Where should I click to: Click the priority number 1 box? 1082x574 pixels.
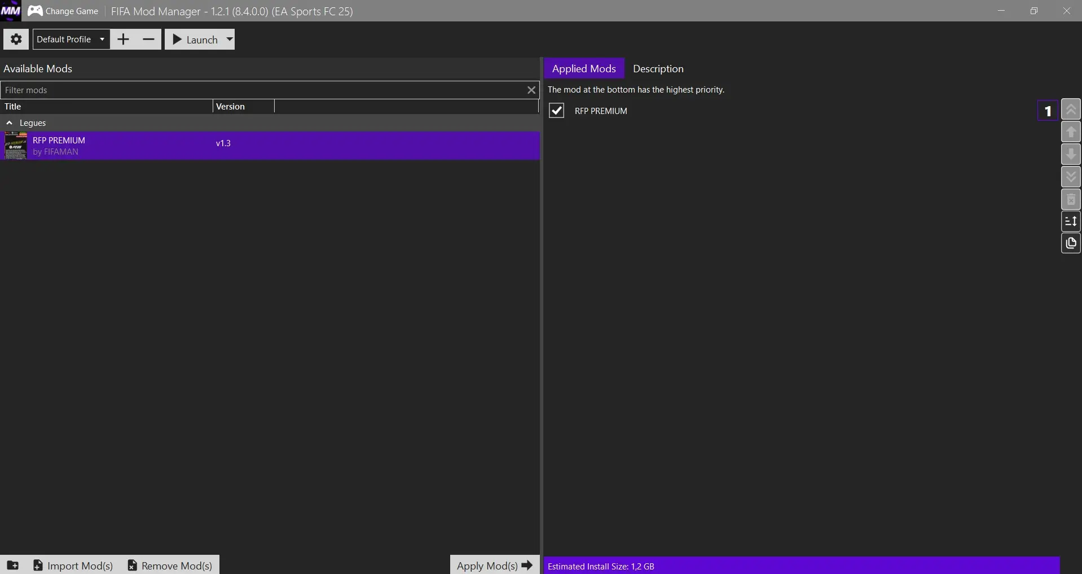click(1048, 111)
